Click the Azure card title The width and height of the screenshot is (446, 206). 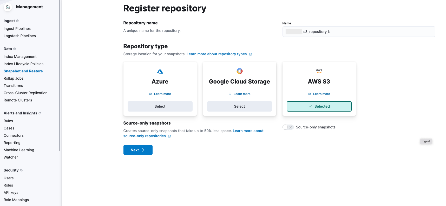click(160, 81)
